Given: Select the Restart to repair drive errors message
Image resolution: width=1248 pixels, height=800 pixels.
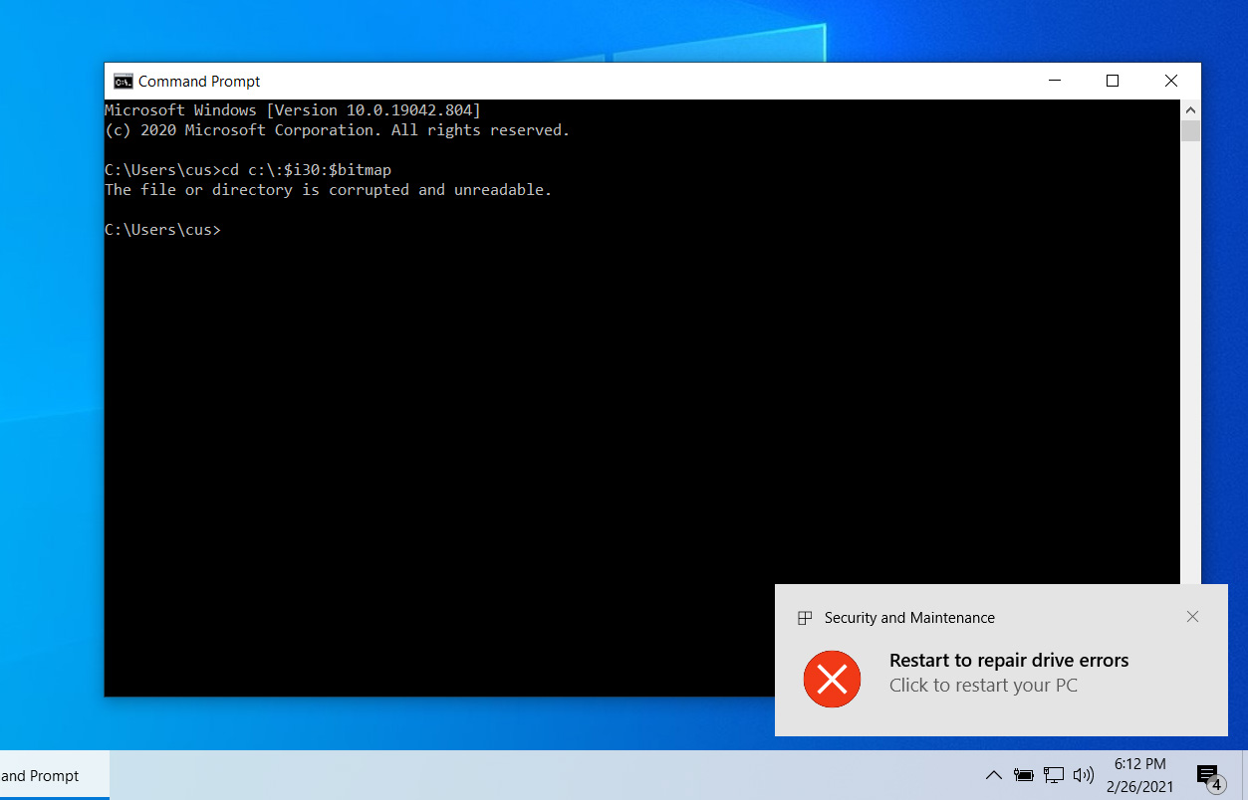Looking at the screenshot, I should [x=1009, y=660].
